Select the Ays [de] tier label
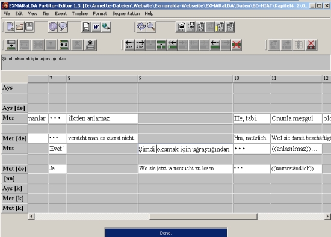 point(14,108)
